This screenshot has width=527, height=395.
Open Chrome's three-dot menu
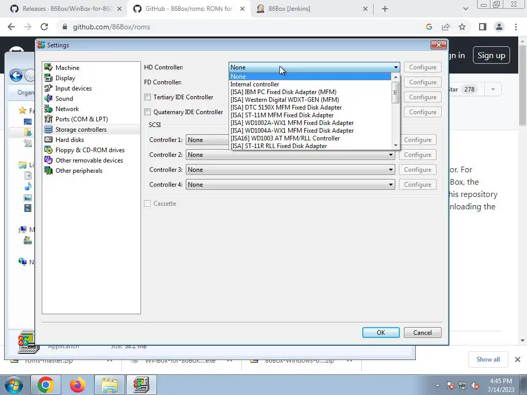coord(516,27)
